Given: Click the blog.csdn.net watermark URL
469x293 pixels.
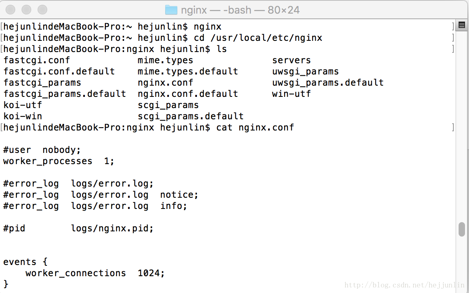Looking at the screenshot, I should click(x=405, y=285).
